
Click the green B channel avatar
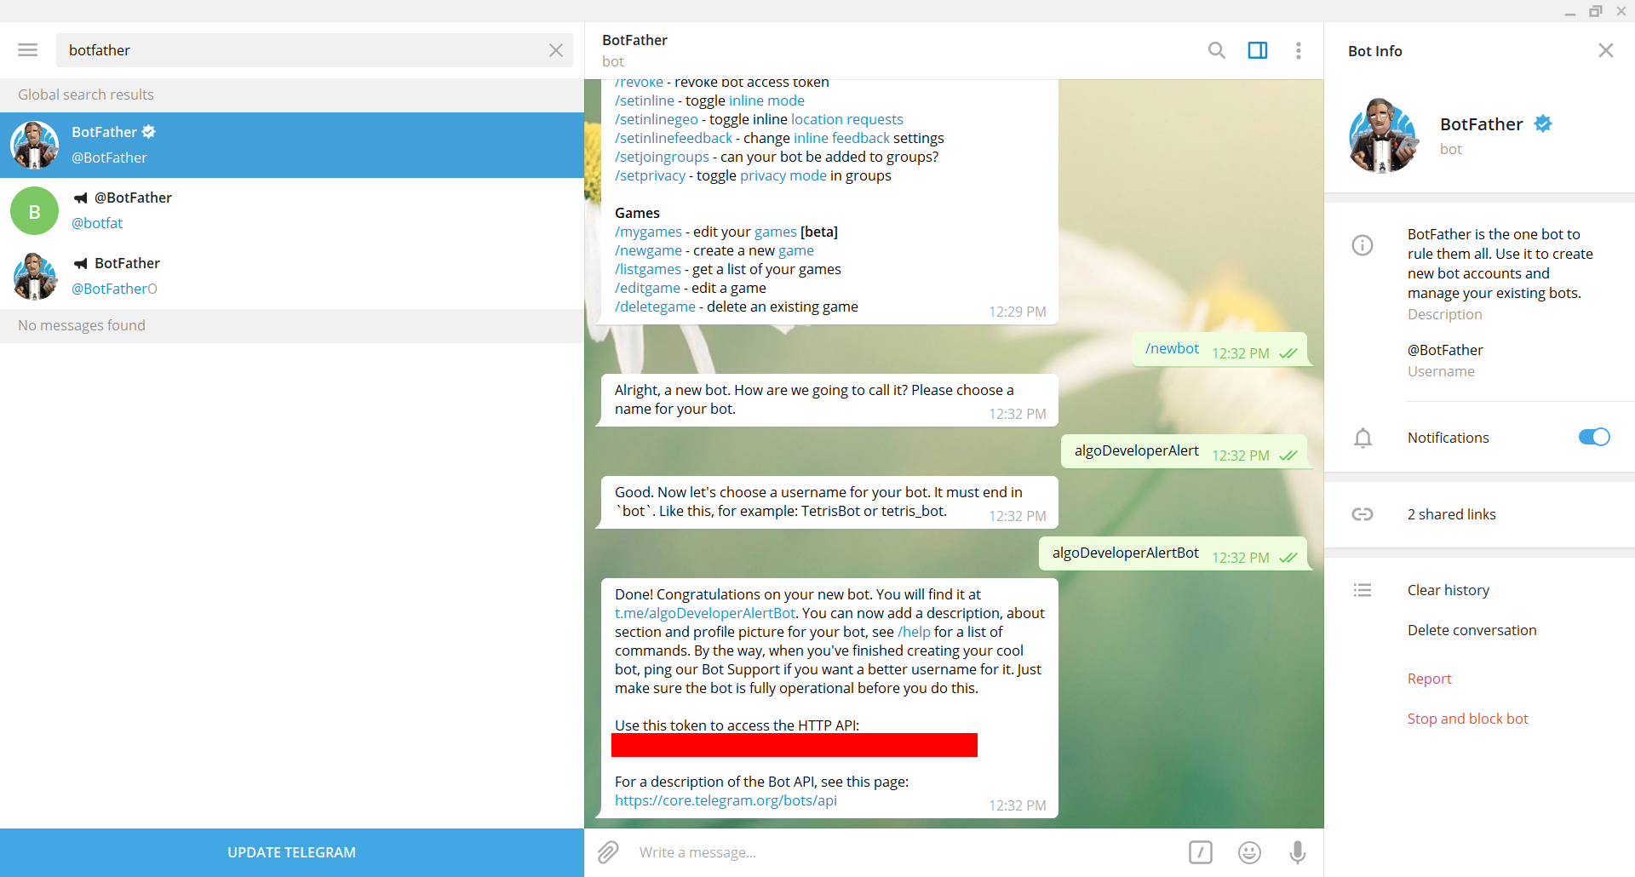point(35,211)
